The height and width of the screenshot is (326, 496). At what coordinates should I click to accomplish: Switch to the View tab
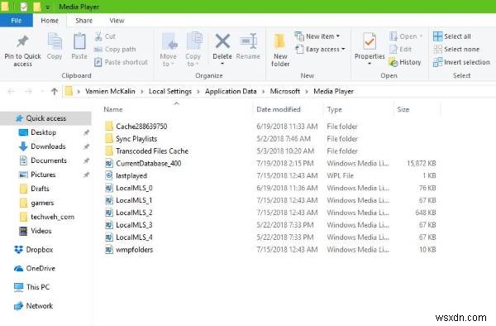tap(117, 21)
